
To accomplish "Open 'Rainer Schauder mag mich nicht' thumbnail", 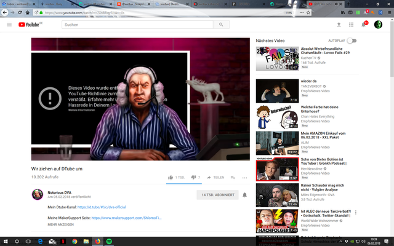I will click(277, 196).
